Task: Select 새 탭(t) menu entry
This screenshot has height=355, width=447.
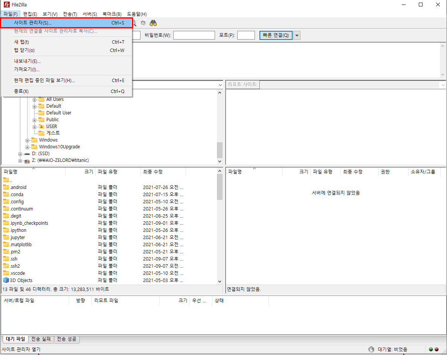Action: coord(66,42)
